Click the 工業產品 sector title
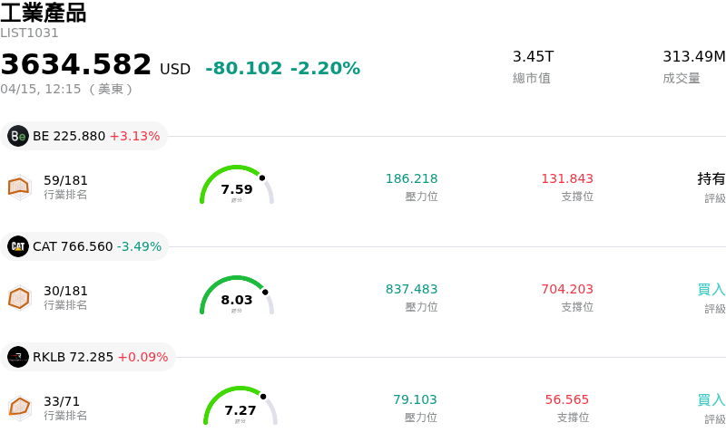Image resolution: width=726 pixels, height=442 pixels. point(44,13)
